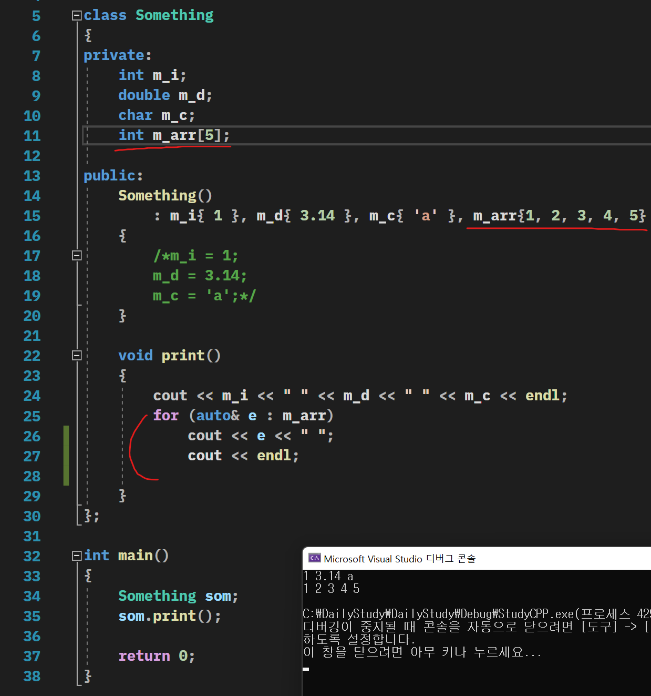Image resolution: width=651 pixels, height=696 pixels.
Task: Click the 'm_d{ 3.14 }' initializer
Action: (x=304, y=216)
